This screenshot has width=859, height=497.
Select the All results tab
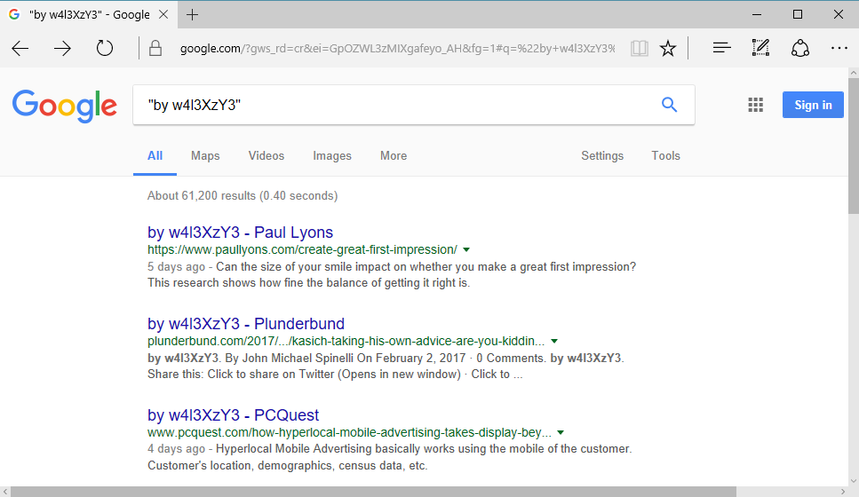(x=155, y=155)
